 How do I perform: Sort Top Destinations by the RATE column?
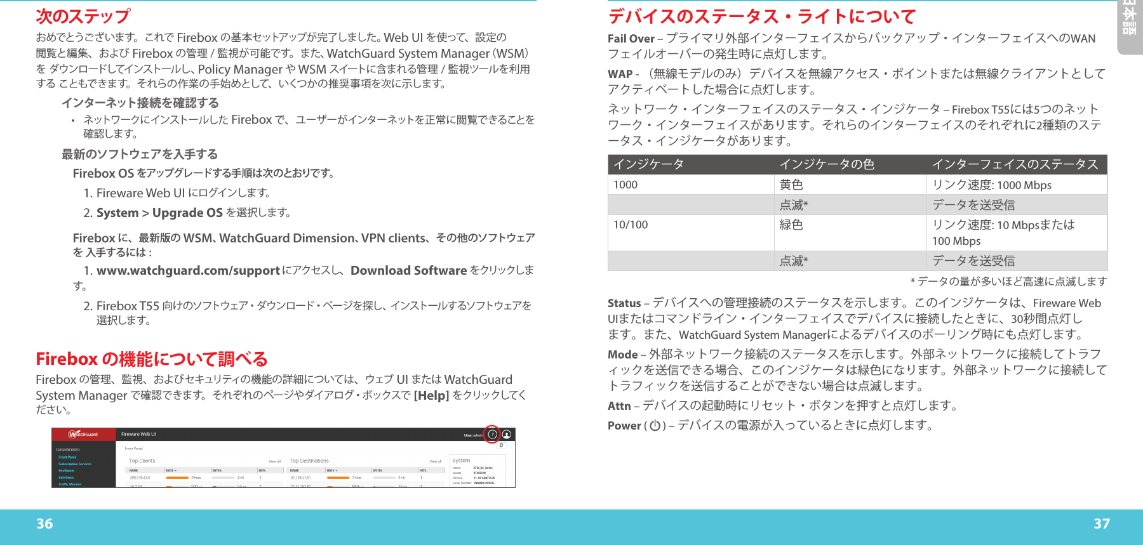coord(332,471)
